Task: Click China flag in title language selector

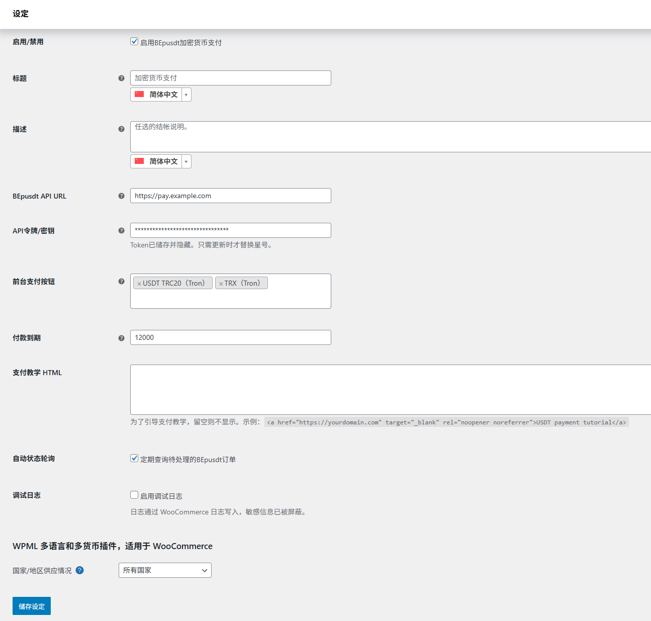Action: [x=139, y=94]
